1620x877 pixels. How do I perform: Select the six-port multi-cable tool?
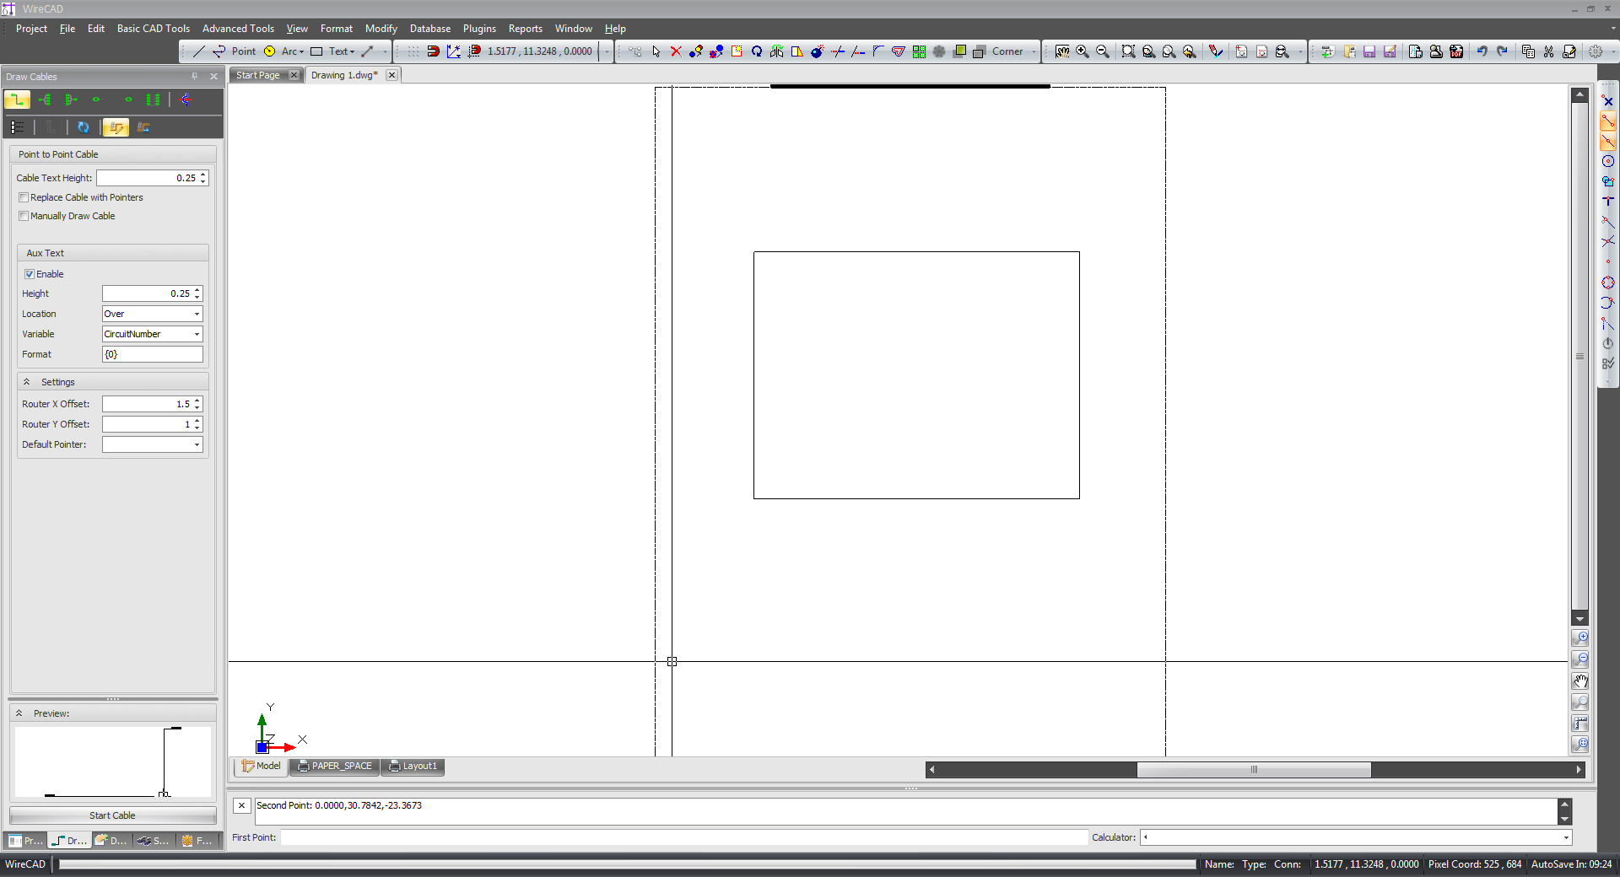[x=153, y=100]
